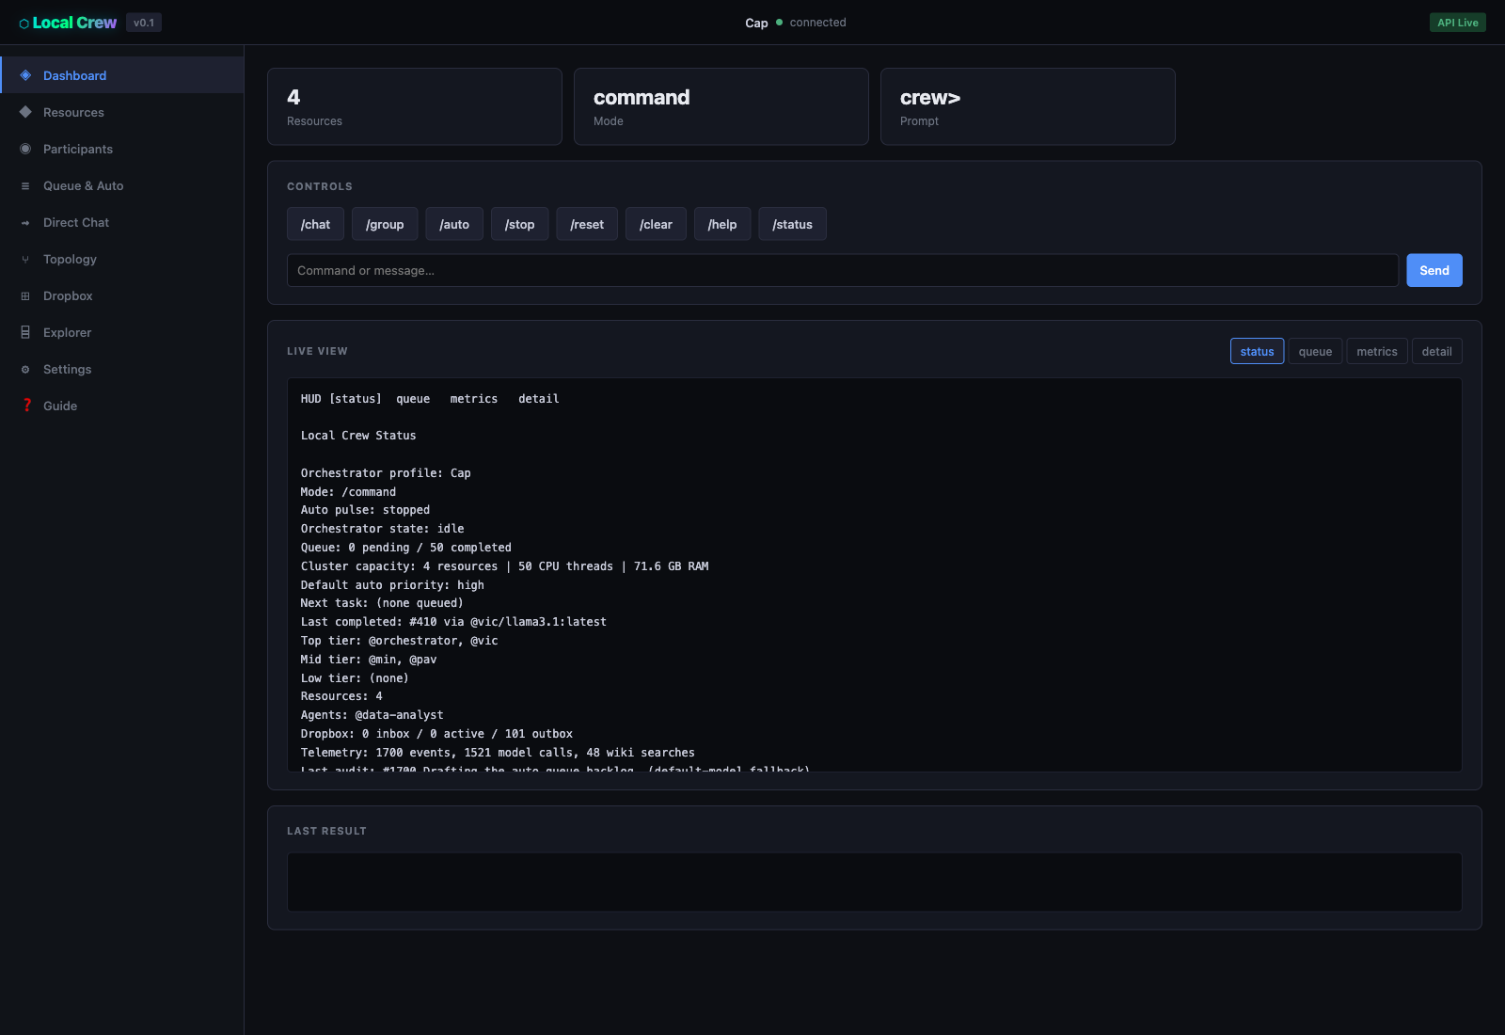This screenshot has height=1035, width=1505.
Task: Click the 'Telemetry: 1700 events' line
Action: pos(498,753)
